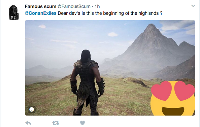Expand the tweet options chevron menu

coord(193,6)
